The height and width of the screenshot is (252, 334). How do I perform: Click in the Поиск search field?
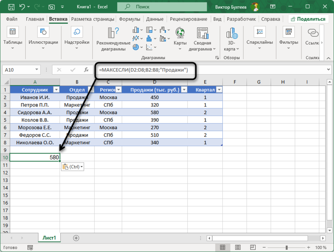click(x=161, y=7)
